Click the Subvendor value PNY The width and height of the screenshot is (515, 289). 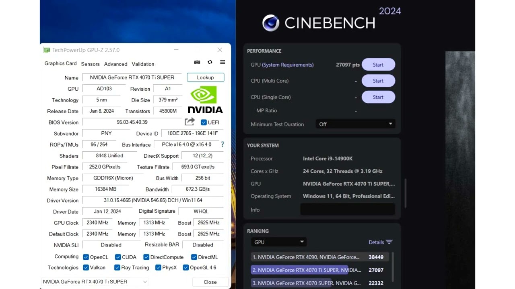click(x=106, y=133)
